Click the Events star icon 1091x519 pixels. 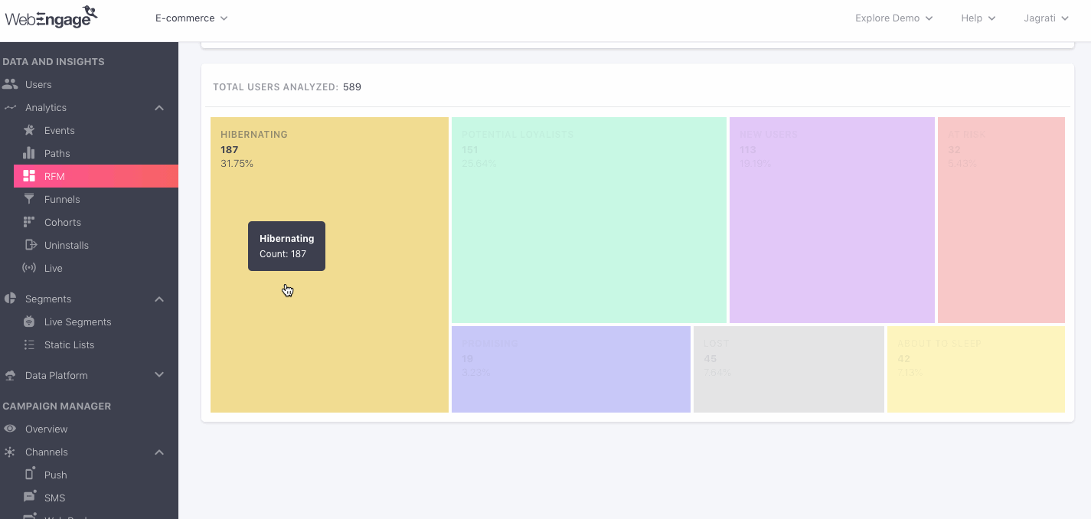point(29,130)
